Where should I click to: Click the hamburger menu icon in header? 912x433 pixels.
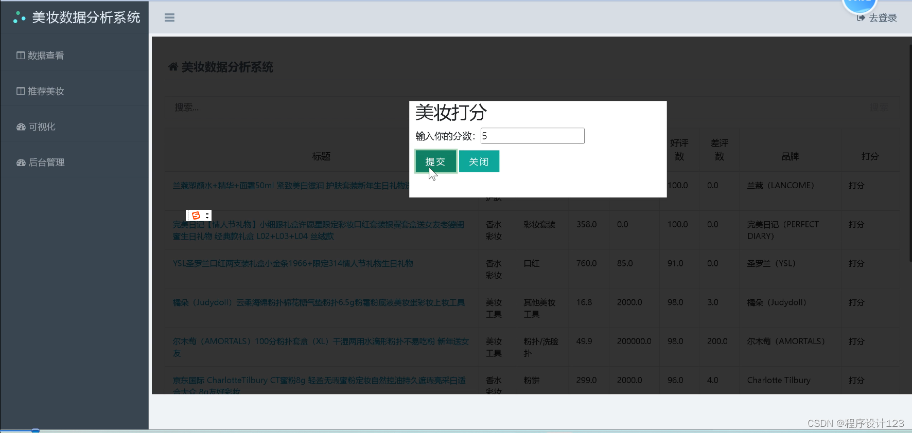pyautogui.click(x=169, y=17)
